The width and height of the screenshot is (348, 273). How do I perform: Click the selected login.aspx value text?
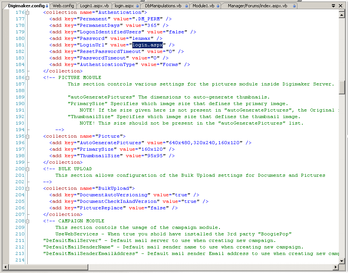coord(148,45)
